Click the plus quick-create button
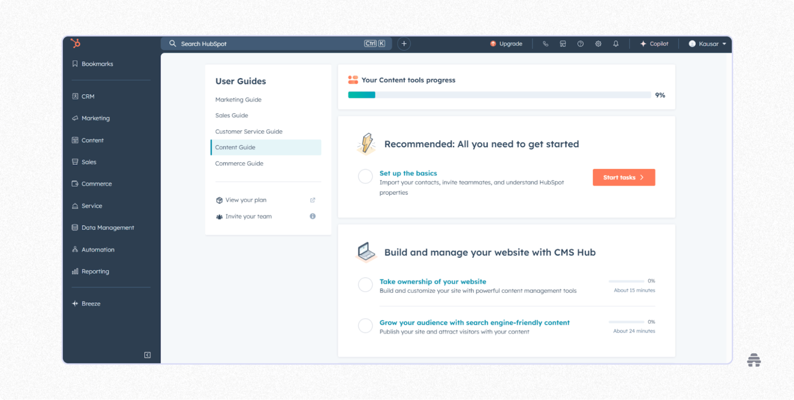Screen dimensions: 794x400 (404, 44)
